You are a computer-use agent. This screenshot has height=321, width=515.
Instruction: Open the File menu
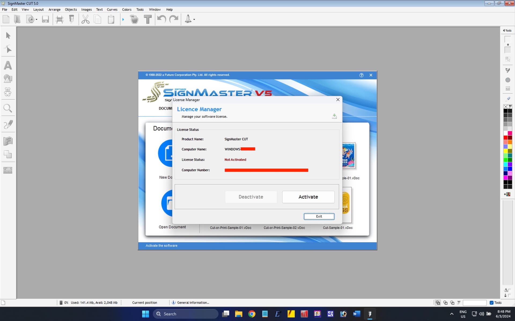pos(5,9)
